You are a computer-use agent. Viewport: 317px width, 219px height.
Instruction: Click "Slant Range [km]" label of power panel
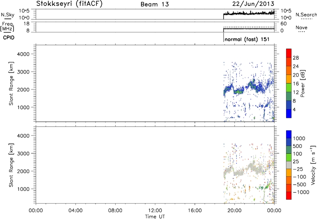[x=11, y=83]
